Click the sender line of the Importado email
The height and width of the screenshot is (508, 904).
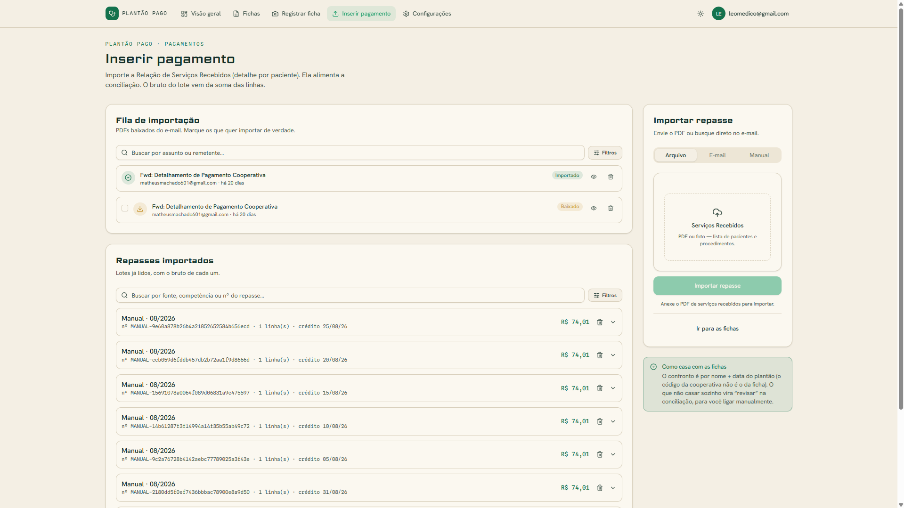pos(192,183)
